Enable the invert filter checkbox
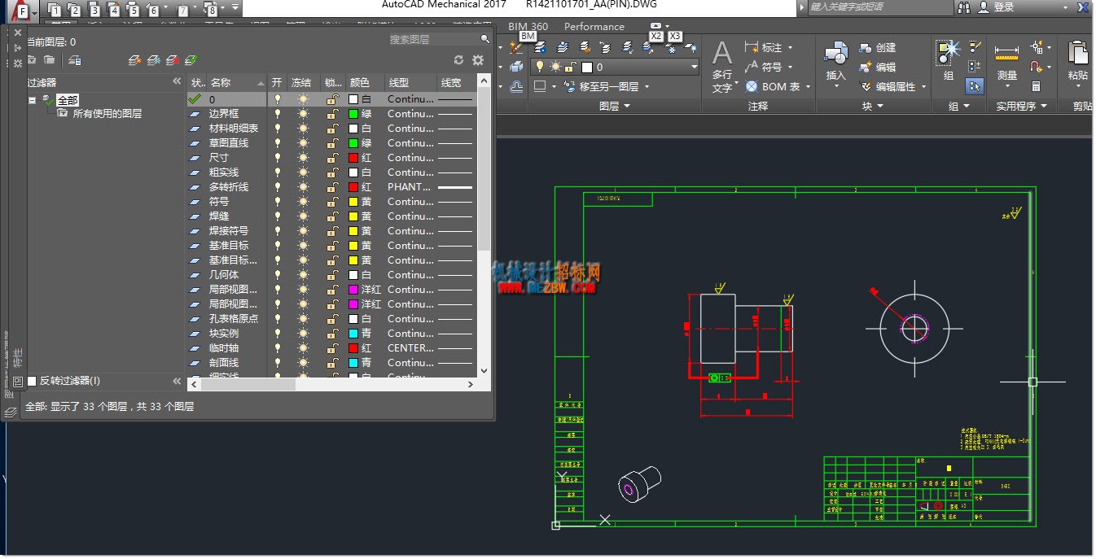Screen dimensions: 1096x559 32,381
